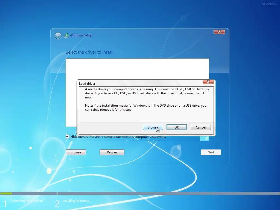Click the 'Select the driver to install' heading
The image size is (280, 210).
click(x=89, y=52)
